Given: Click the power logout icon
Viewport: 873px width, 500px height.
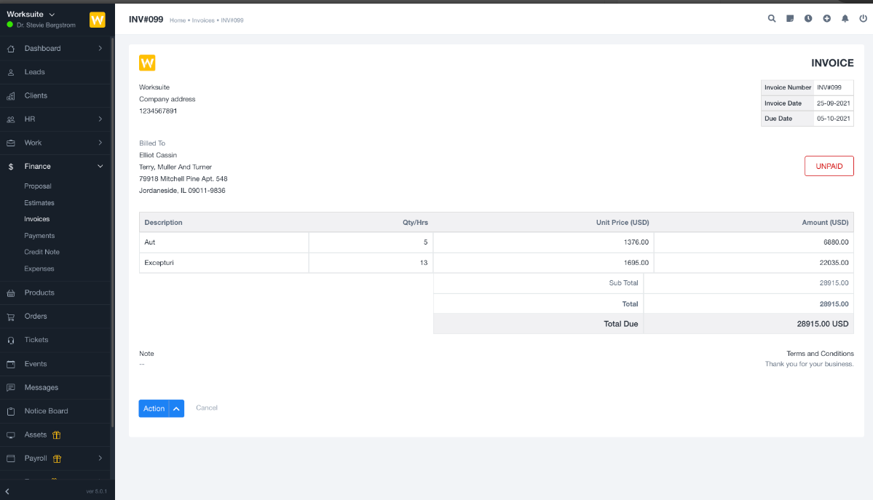Looking at the screenshot, I should 863,19.
